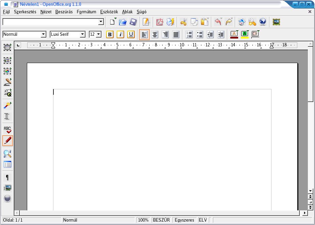The width and height of the screenshot is (315, 225).
Task: Expand the Luxi Serif font dropdown
Action: (83, 34)
